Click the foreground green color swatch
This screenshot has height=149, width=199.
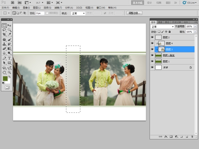5,78
